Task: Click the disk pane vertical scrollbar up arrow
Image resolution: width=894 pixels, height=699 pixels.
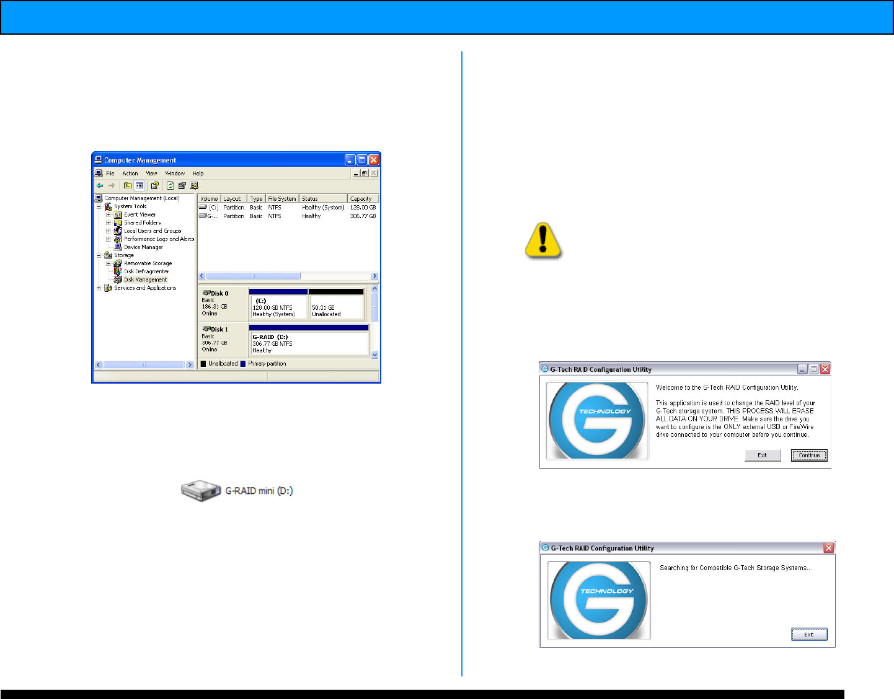Action: [374, 289]
